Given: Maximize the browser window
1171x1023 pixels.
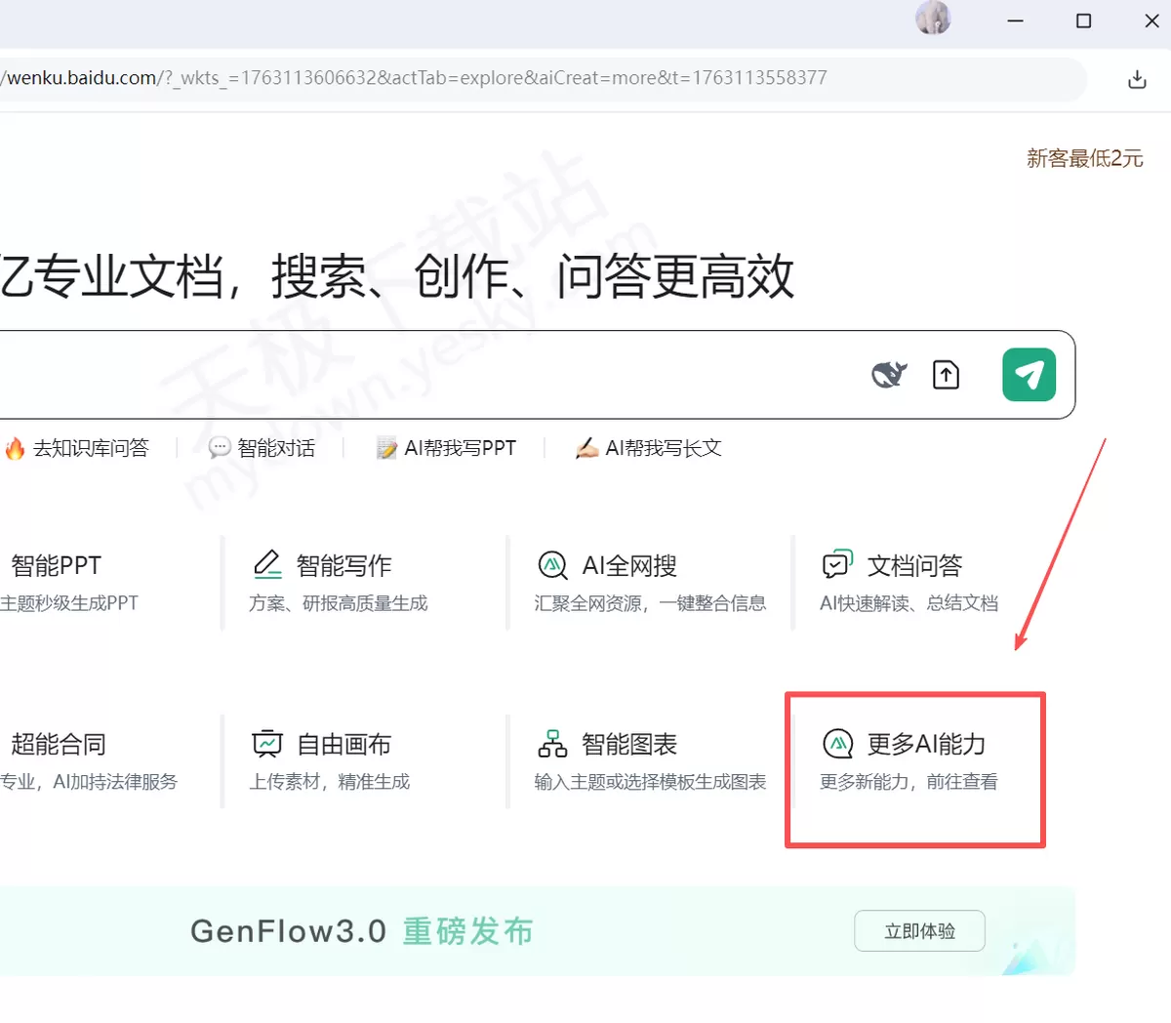Looking at the screenshot, I should pos(1083,20).
